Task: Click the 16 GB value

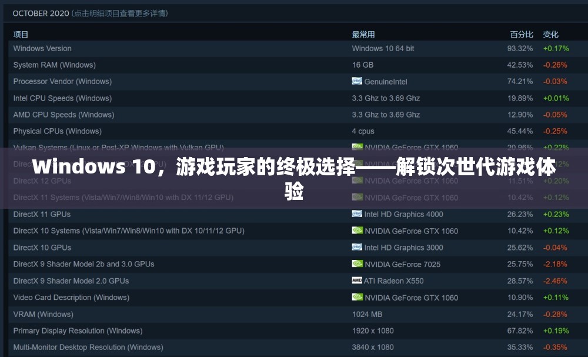Action: tap(363, 65)
